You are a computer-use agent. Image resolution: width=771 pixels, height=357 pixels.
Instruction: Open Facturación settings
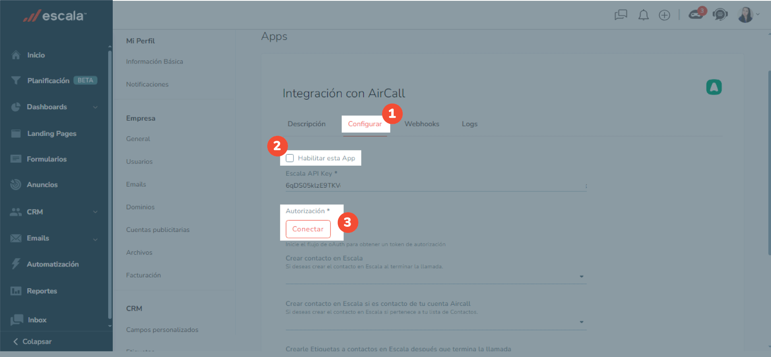[x=143, y=275]
